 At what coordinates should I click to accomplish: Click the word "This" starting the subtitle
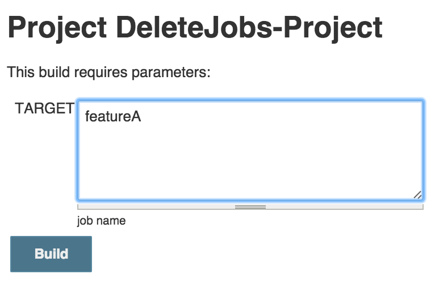click(21, 72)
